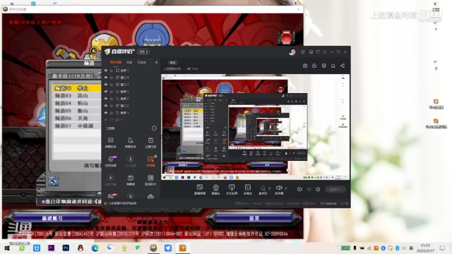Open the streaming settings gear
452x254 pixels.
pos(318,189)
